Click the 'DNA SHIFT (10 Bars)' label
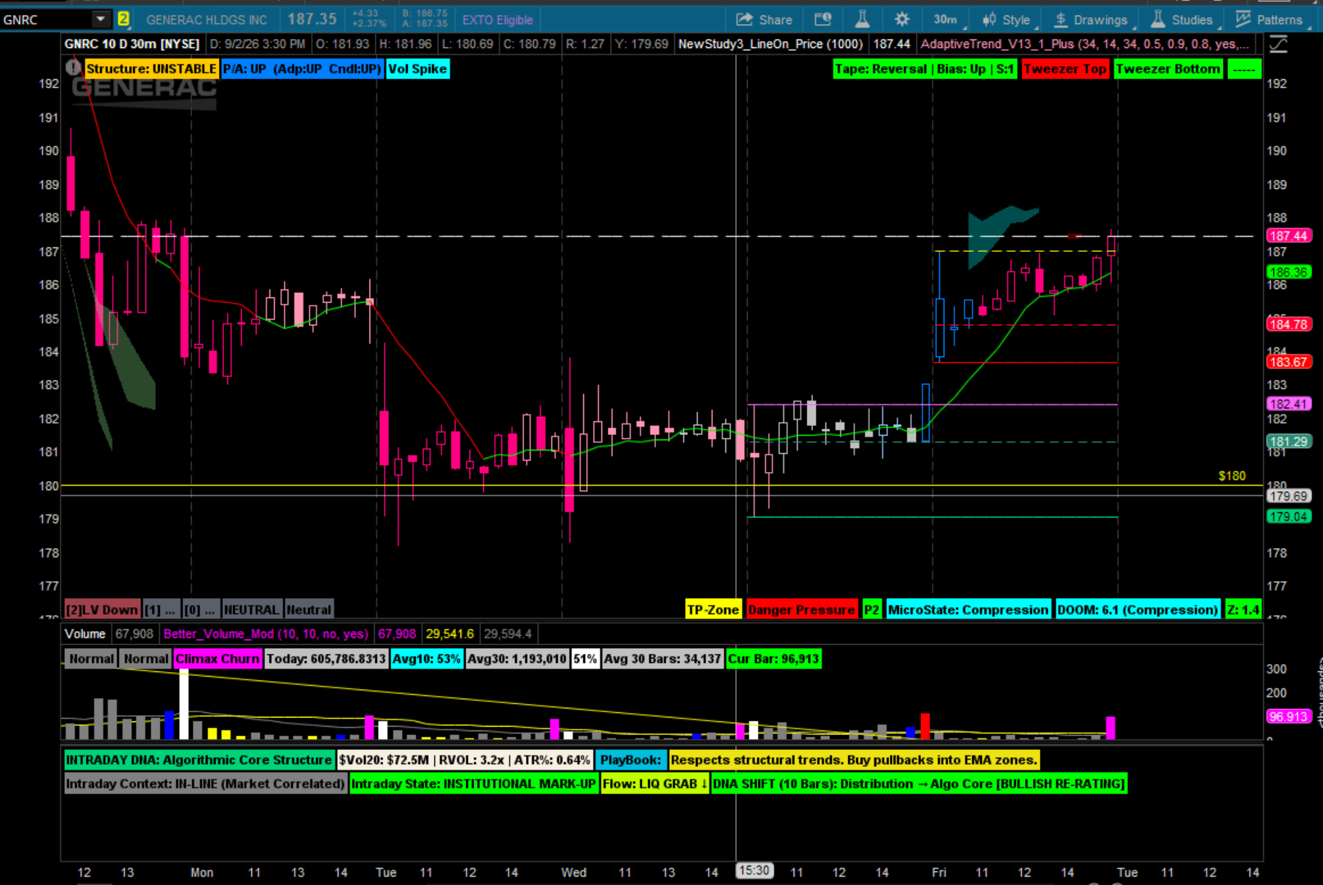The image size is (1323, 885). click(919, 784)
